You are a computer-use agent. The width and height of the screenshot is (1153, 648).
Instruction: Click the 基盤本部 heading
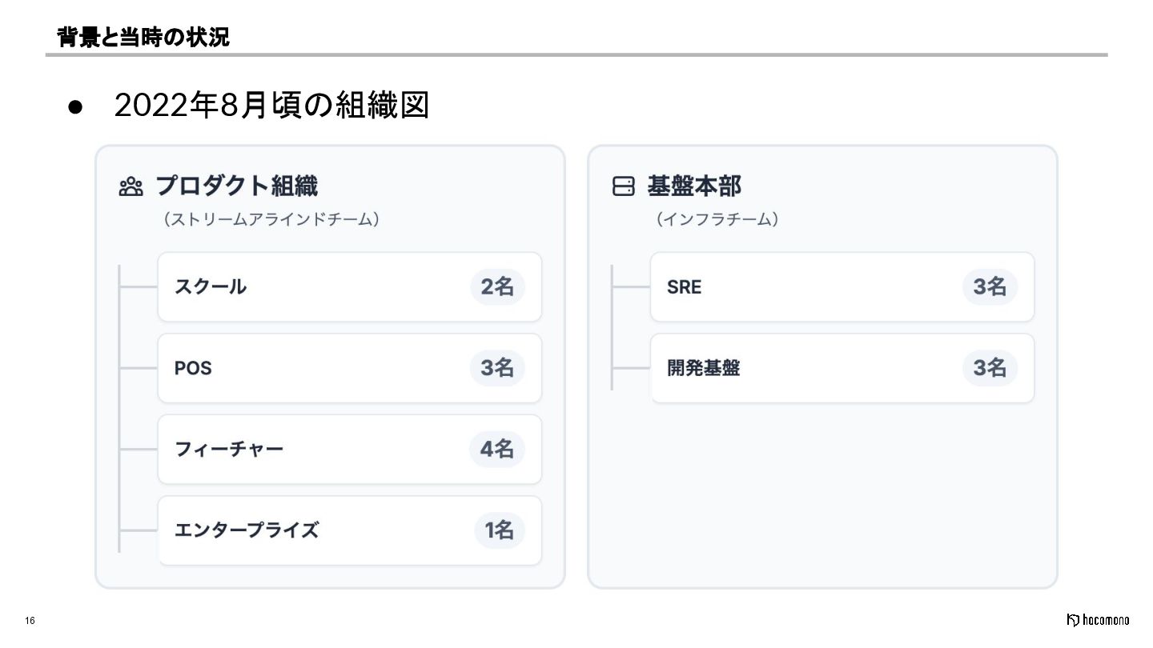694,186
